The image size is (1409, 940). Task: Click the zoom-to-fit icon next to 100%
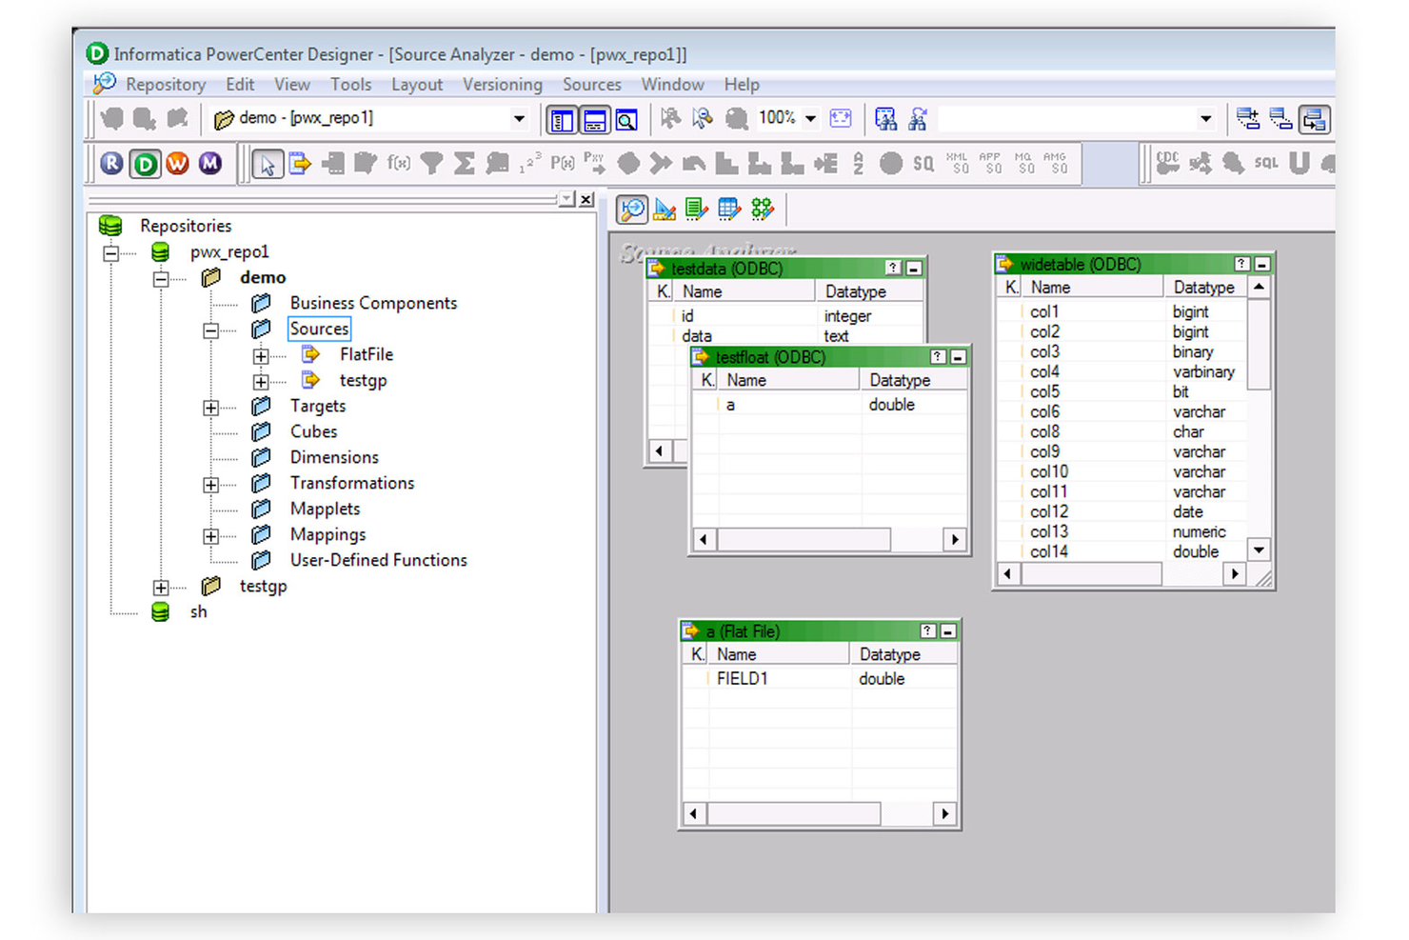point(841,118)
